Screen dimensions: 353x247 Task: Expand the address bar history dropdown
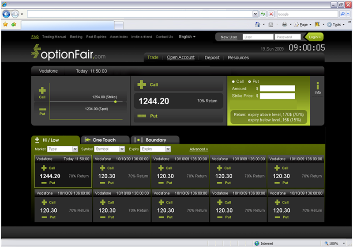255,14
